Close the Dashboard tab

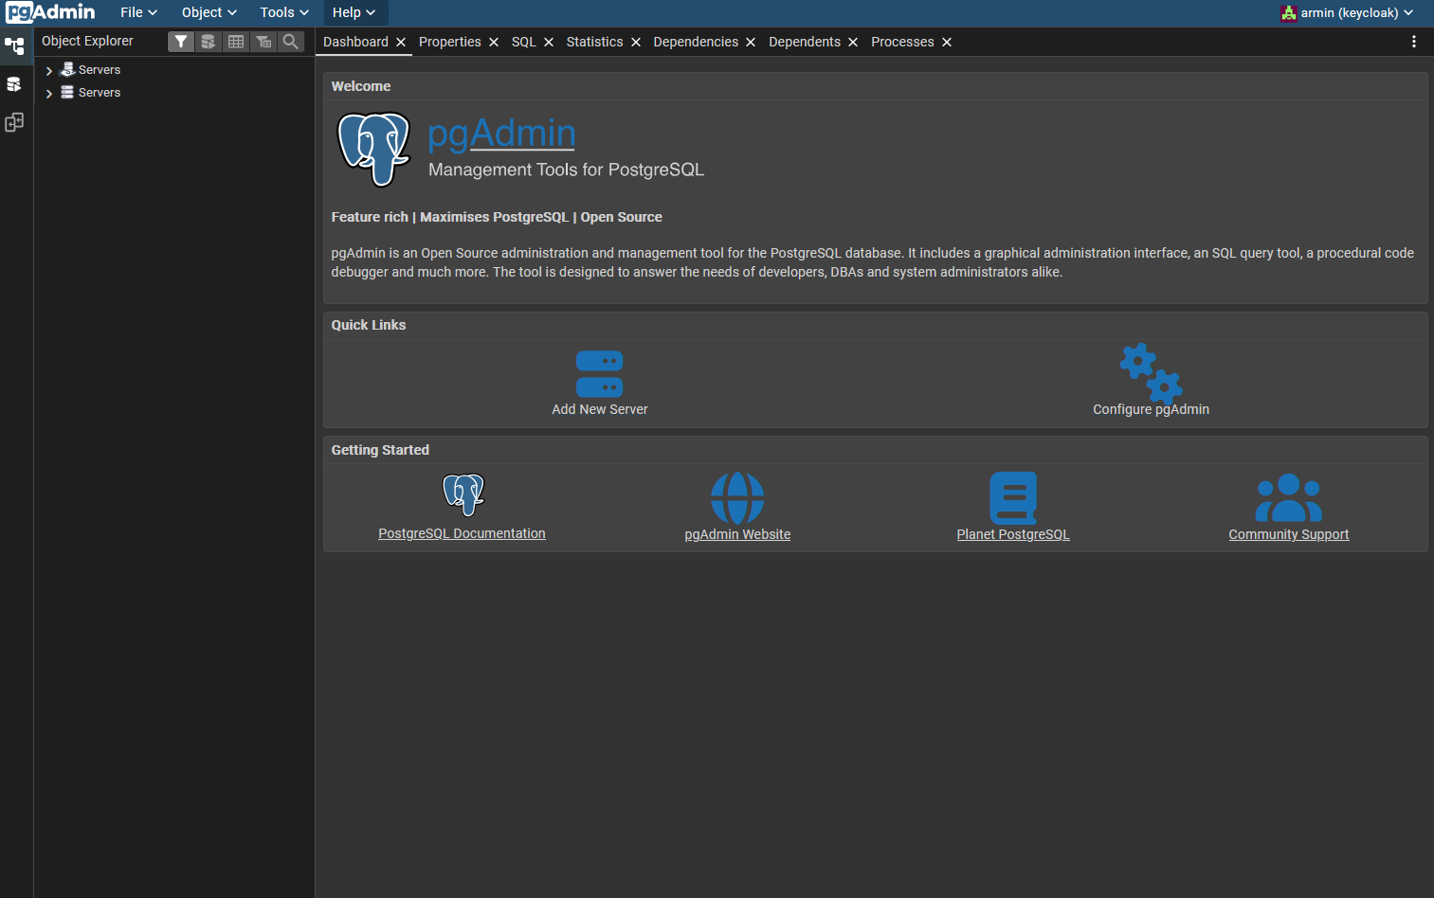(401, 43)
